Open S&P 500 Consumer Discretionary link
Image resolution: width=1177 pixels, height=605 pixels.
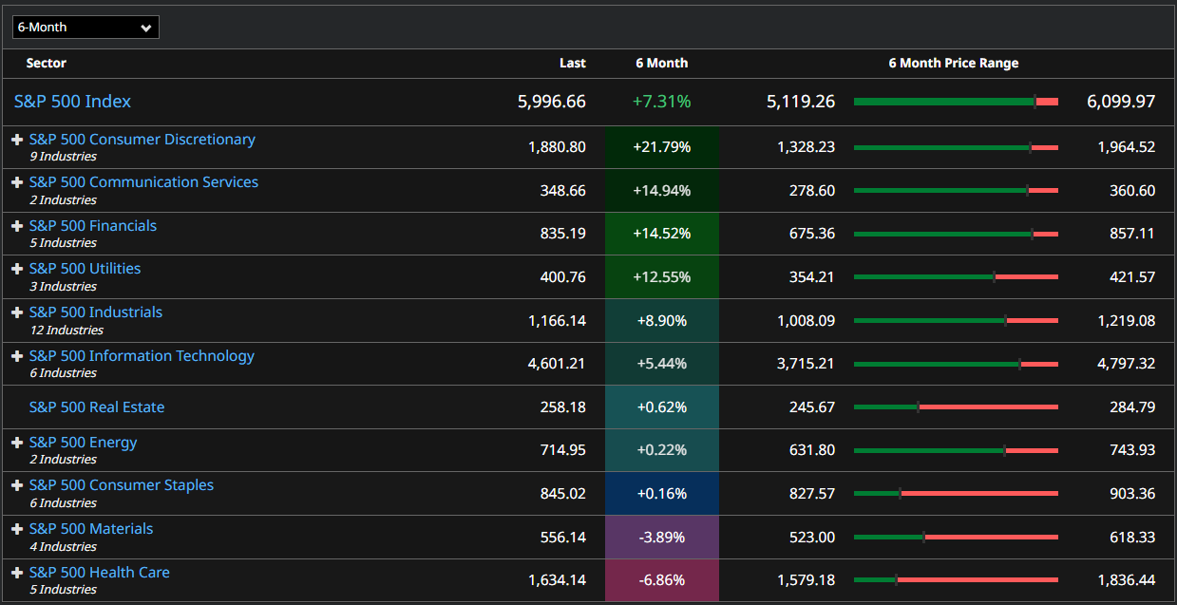142,139
